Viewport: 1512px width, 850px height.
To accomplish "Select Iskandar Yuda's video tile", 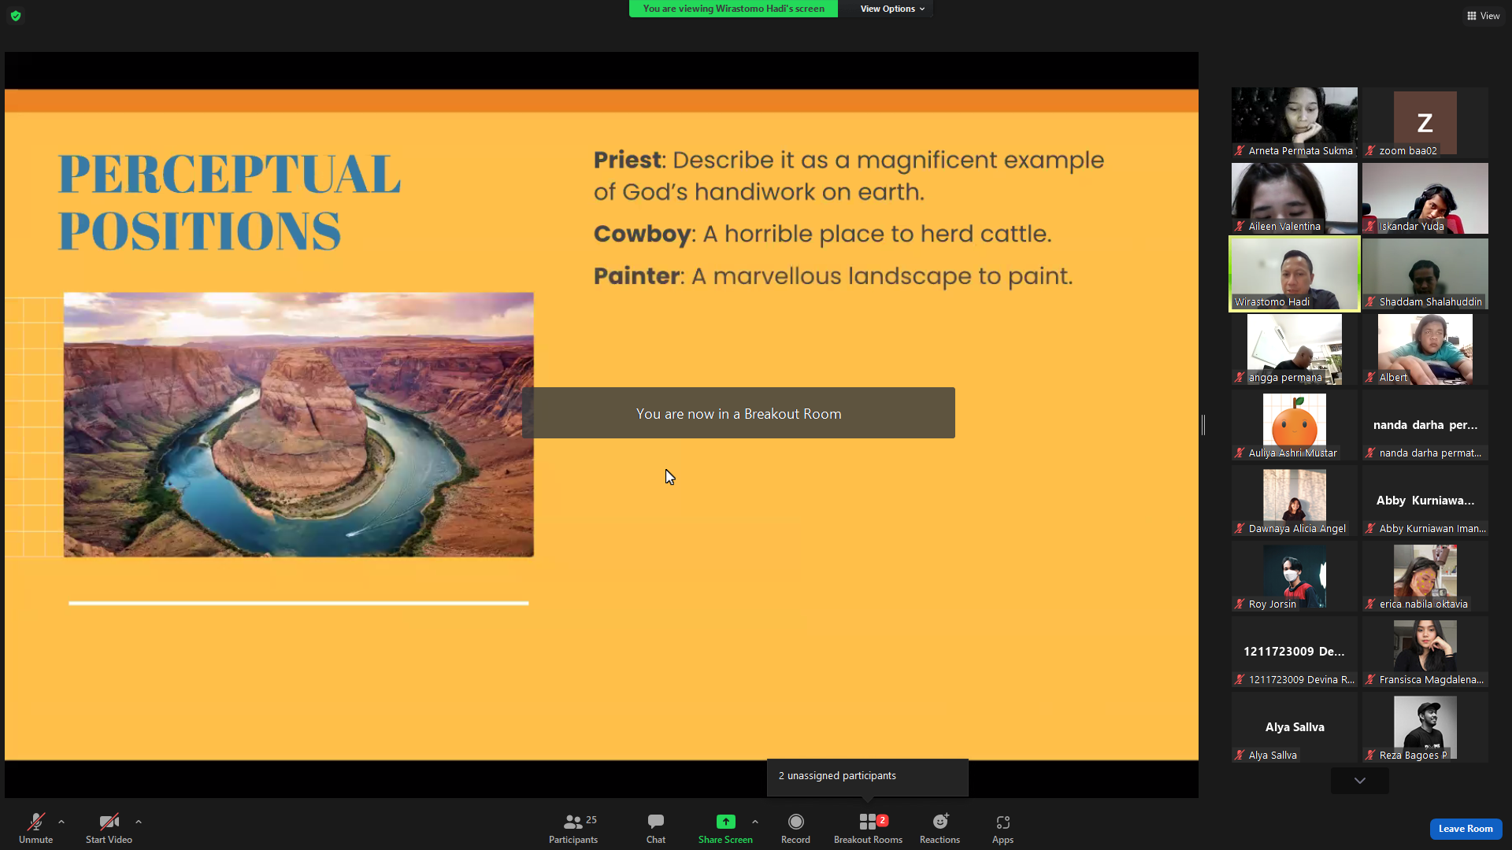I will pyautogui.click(x=1425, y=198).
